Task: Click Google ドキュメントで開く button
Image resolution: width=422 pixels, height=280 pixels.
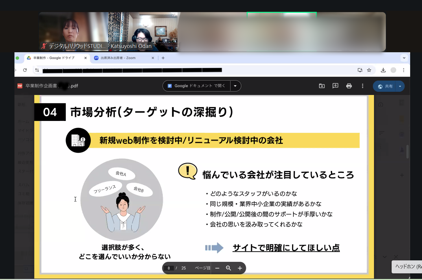Action: pyautogui.click(x=197, y=86)
